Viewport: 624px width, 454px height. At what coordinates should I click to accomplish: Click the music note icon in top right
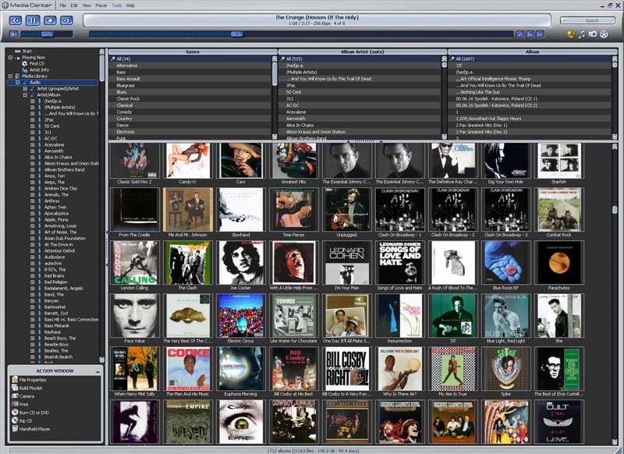582,34
